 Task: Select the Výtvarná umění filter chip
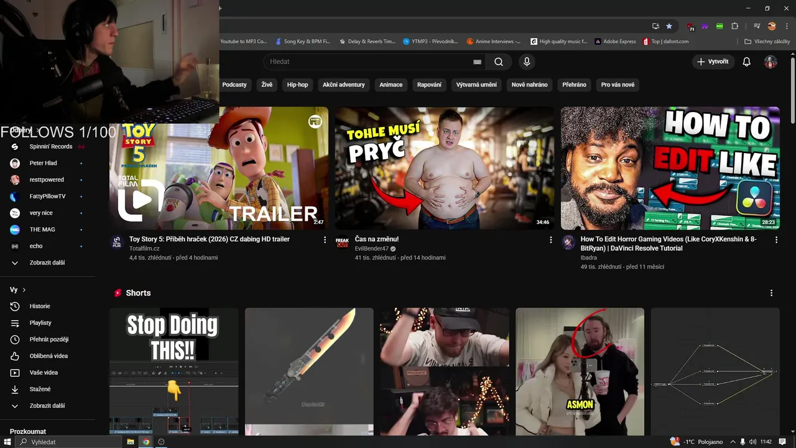click(476, 85)
